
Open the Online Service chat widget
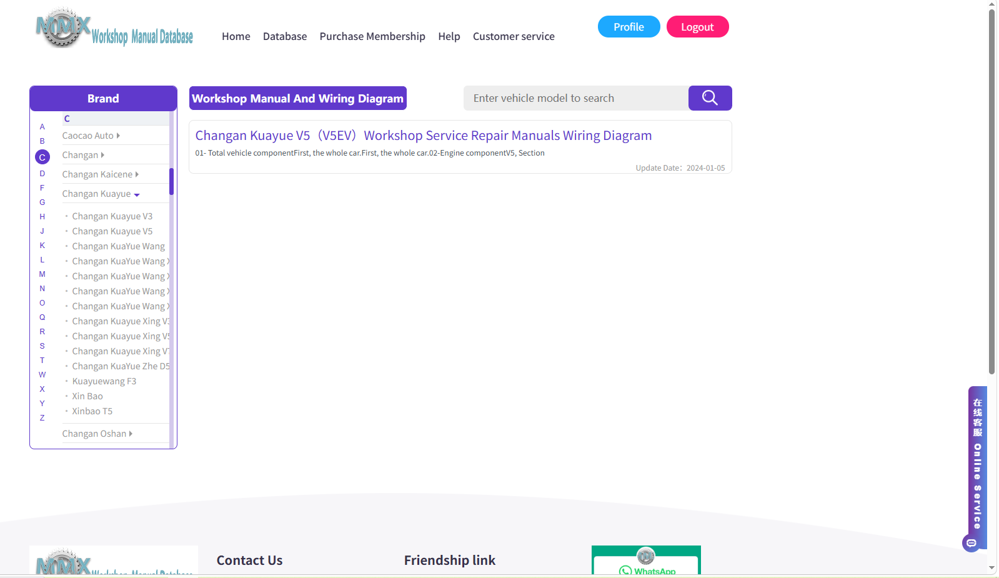(977, 469)
